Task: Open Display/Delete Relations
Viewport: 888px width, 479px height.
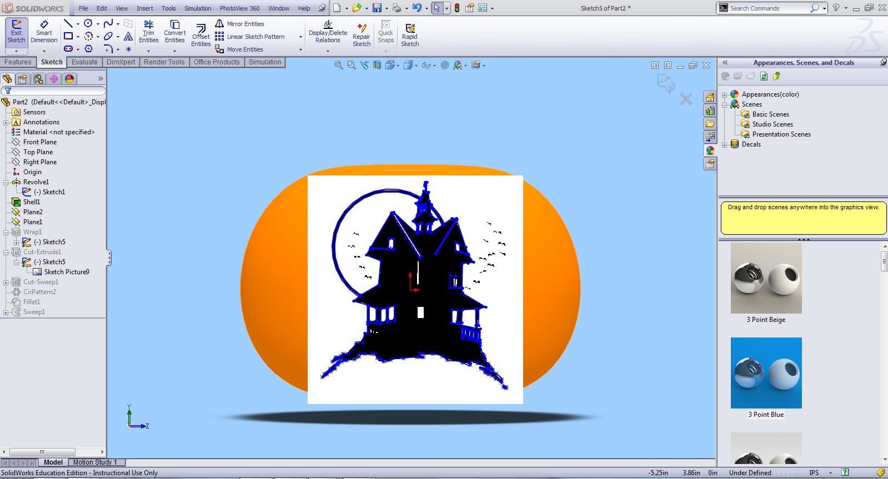Action: click(328, 32)
